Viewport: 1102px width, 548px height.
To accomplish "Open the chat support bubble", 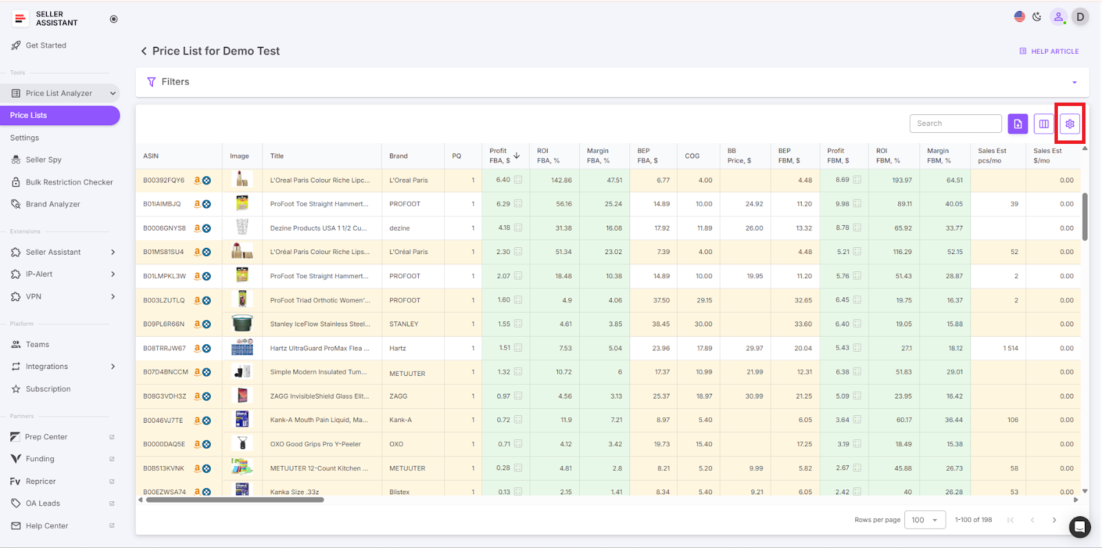I will (x=1079, y=527).
